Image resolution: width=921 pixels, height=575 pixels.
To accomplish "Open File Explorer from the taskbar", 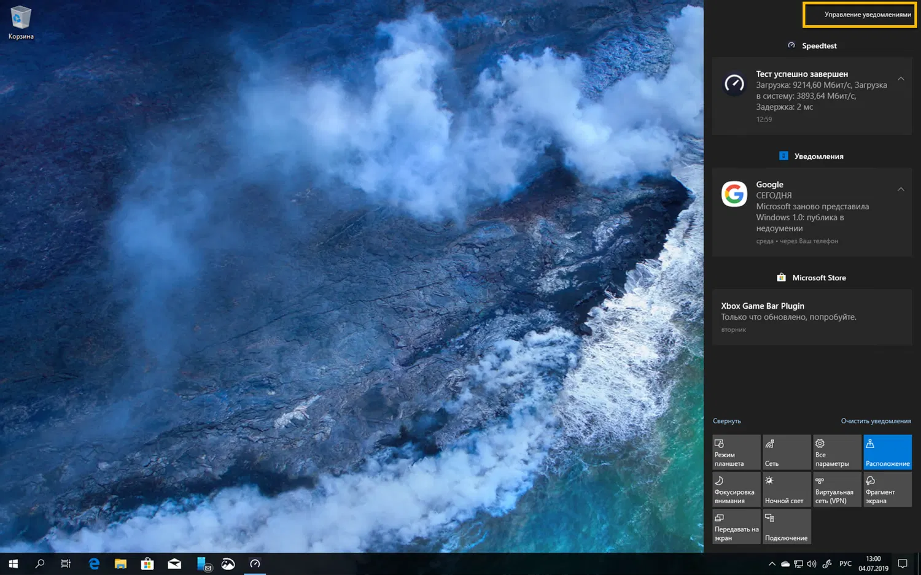I will tap(120, 564).
